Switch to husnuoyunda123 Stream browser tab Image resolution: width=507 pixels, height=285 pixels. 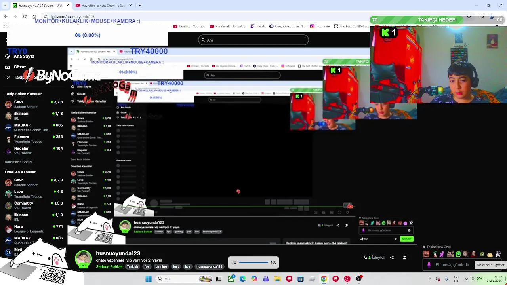pos(40,5)
